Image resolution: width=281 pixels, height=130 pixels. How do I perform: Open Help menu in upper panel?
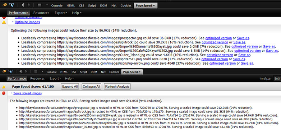point(77,13)
